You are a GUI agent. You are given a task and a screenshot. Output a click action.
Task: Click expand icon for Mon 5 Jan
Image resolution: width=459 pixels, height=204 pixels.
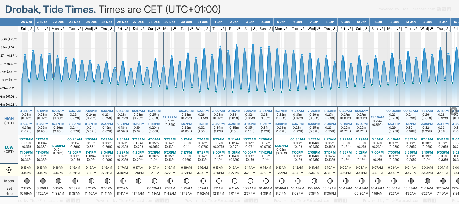(286, 29)
